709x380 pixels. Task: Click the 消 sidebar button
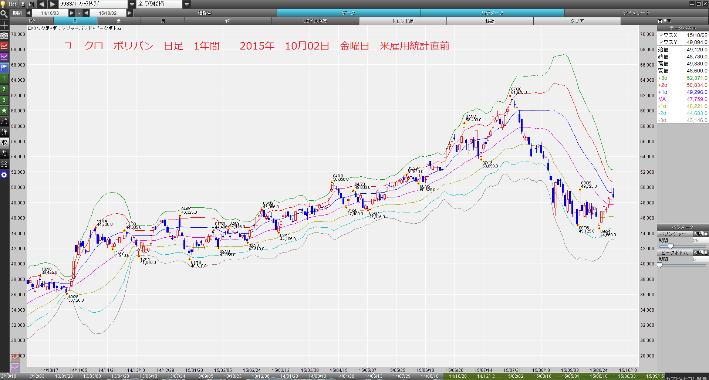[x=4, y=121]
